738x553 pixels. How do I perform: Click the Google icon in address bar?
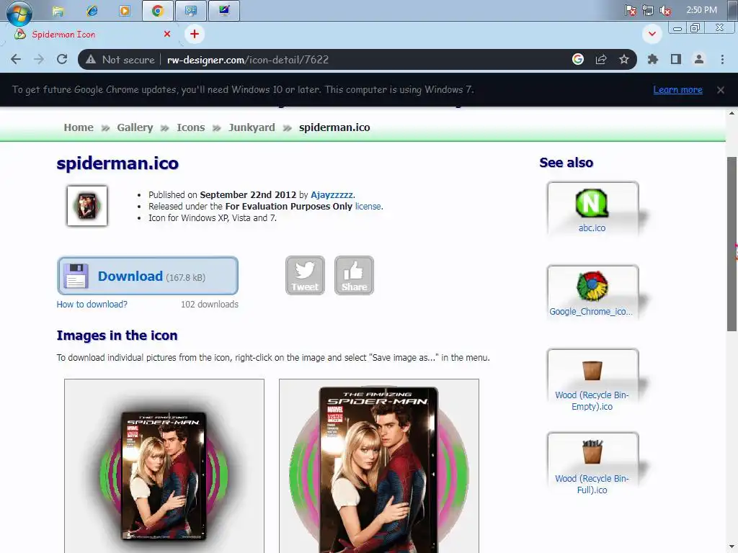[578, 59]
